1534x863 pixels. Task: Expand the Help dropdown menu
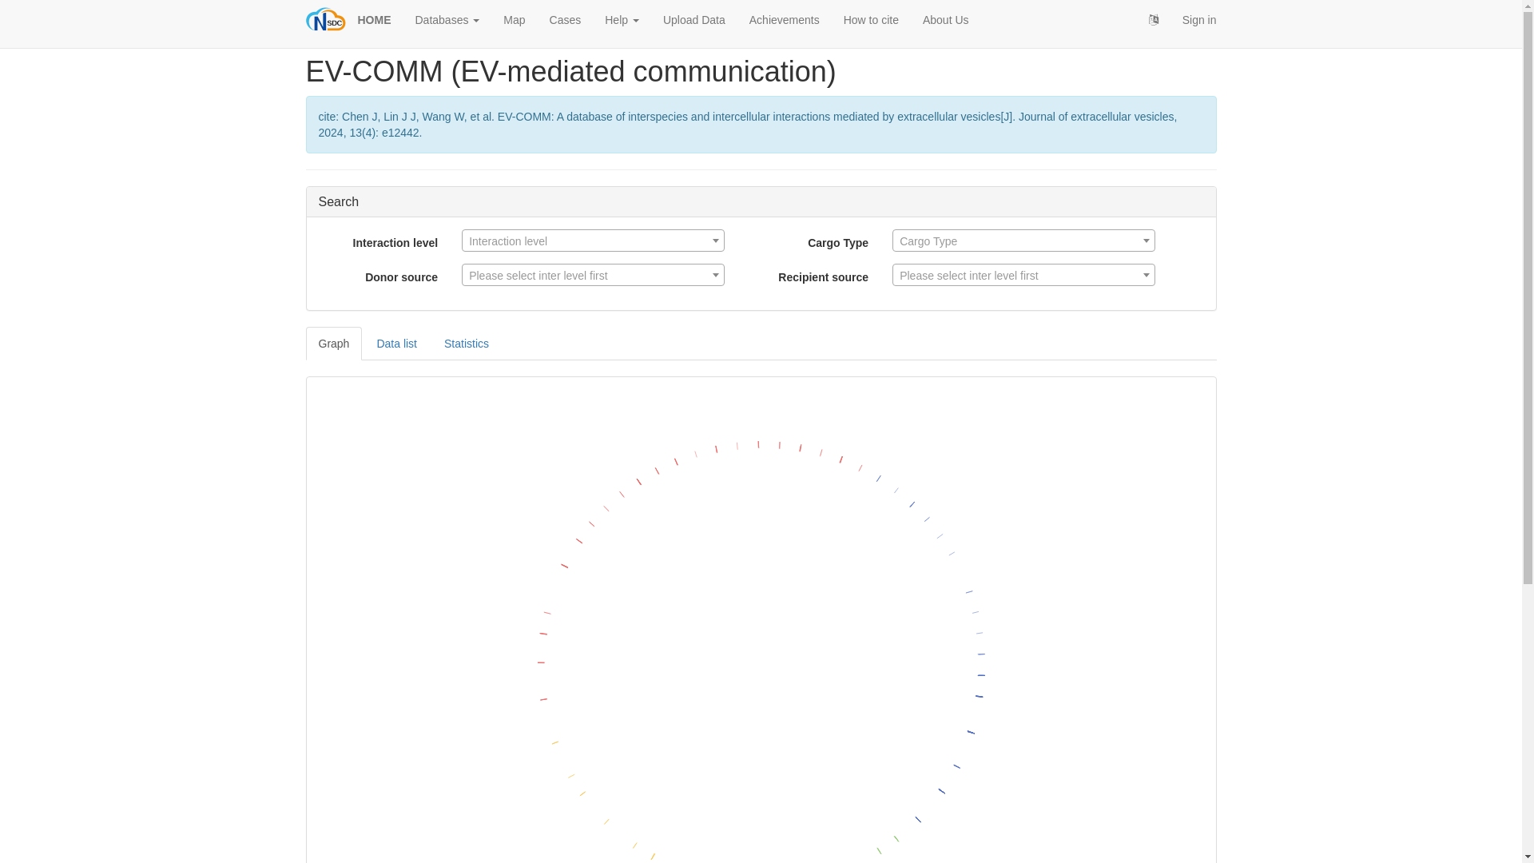[622, 20]
